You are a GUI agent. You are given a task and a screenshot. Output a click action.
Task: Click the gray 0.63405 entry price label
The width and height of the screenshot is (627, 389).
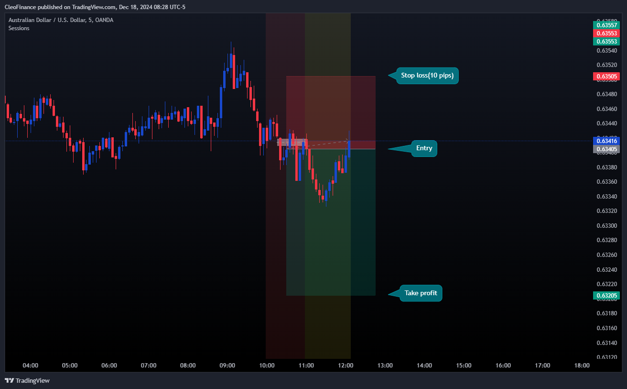coord(606,149)
